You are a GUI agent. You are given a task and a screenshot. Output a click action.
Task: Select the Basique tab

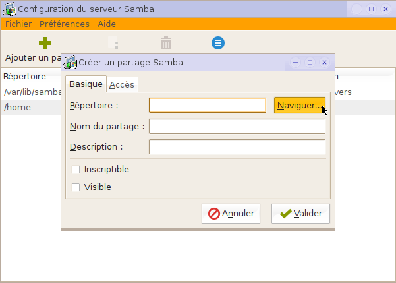(86, 84)
